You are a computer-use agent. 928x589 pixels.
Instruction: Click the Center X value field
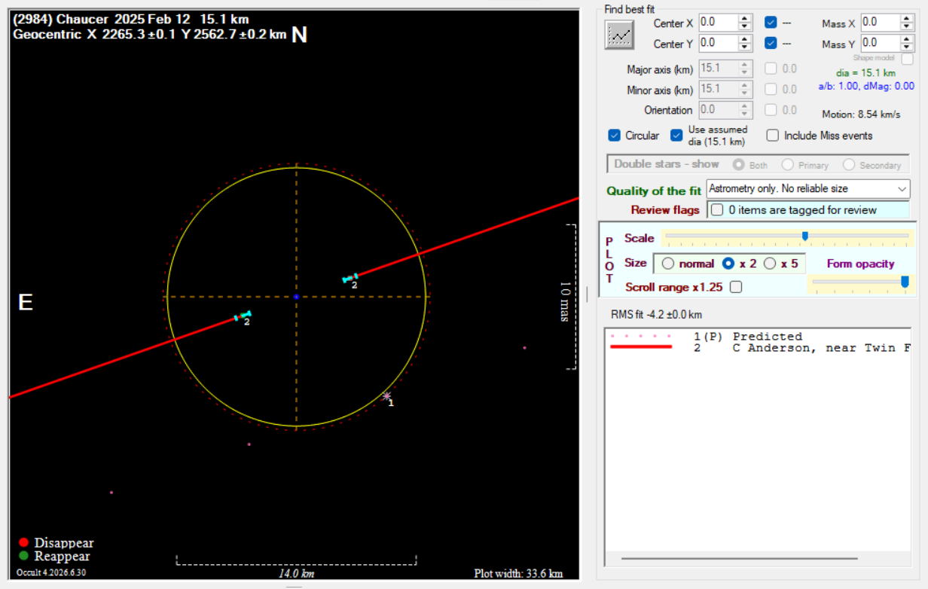[x=718, y=23]
